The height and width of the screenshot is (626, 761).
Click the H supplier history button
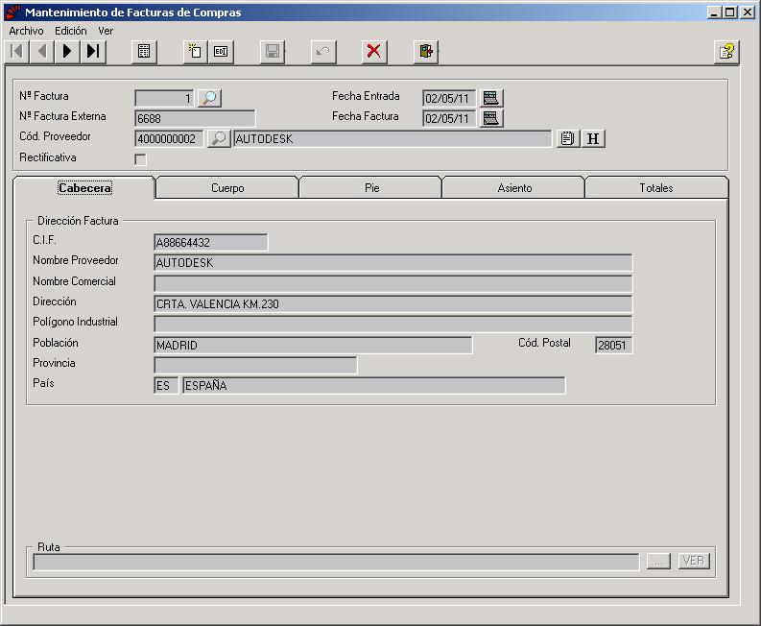pyautogui.click(x=593, y=138)
